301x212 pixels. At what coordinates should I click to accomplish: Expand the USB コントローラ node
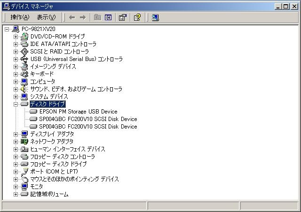[16, 59]
